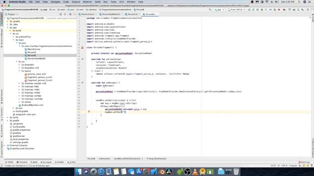Viewport: 314px width, 176px height.
Task: Open the Logcat tool window
Action: click(x=46, y=162)
